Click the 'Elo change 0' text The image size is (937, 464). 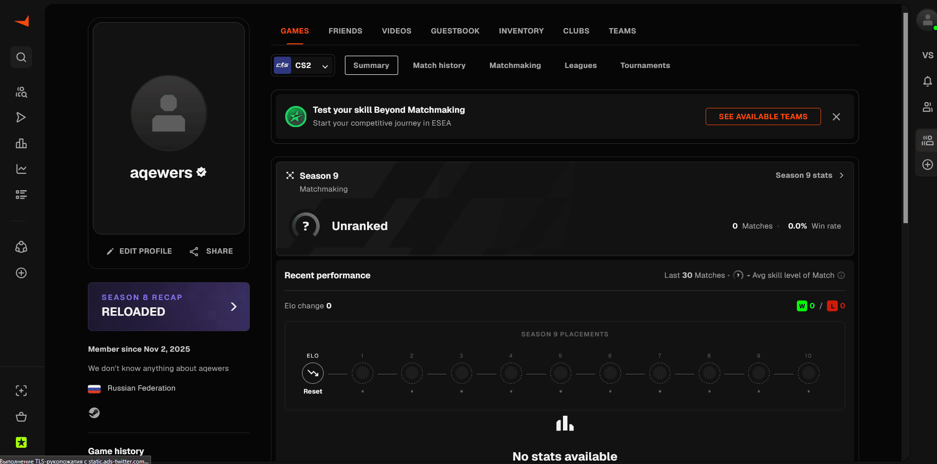(x=308, y=306)
